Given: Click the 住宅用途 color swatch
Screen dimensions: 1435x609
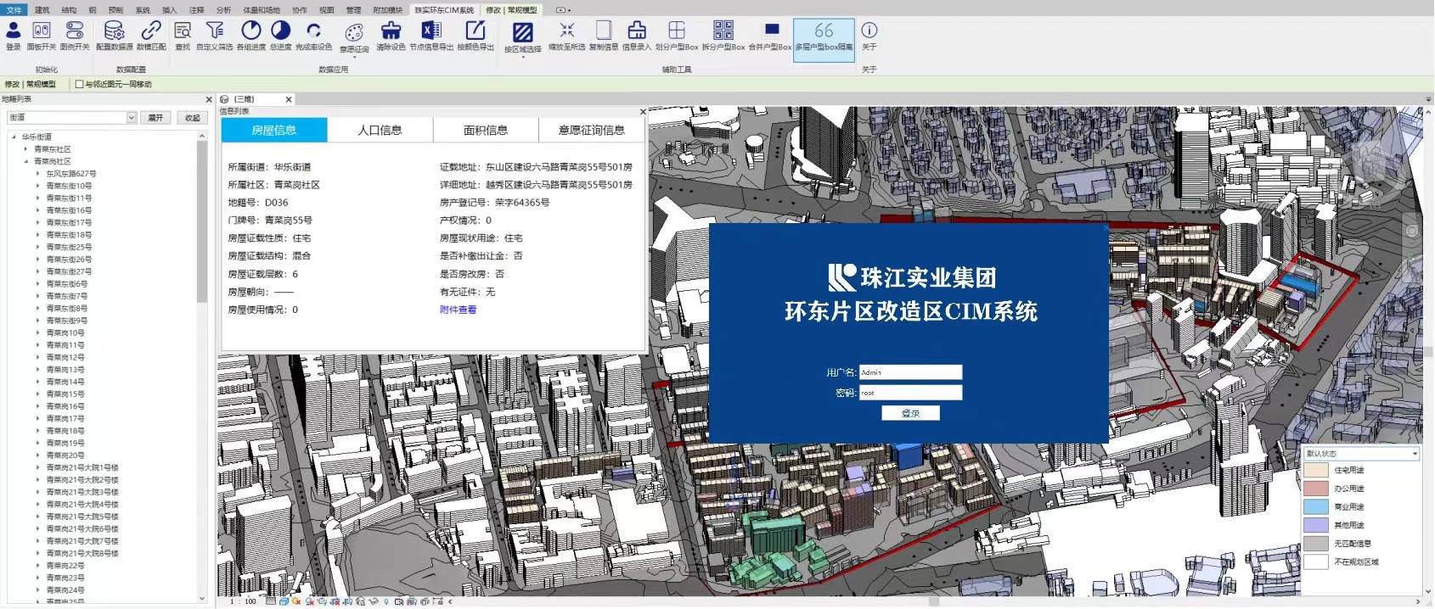Looking at the screenshot, I should coord(1316,470).
